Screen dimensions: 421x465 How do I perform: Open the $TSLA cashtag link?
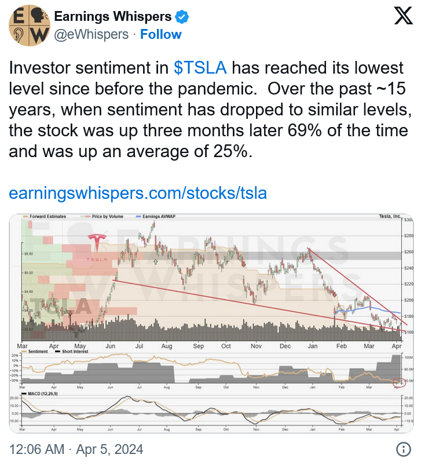(x=200, y=68)
